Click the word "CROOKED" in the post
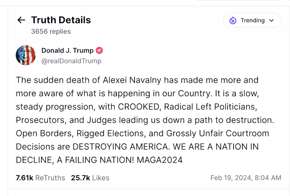 tap(137, 106)
